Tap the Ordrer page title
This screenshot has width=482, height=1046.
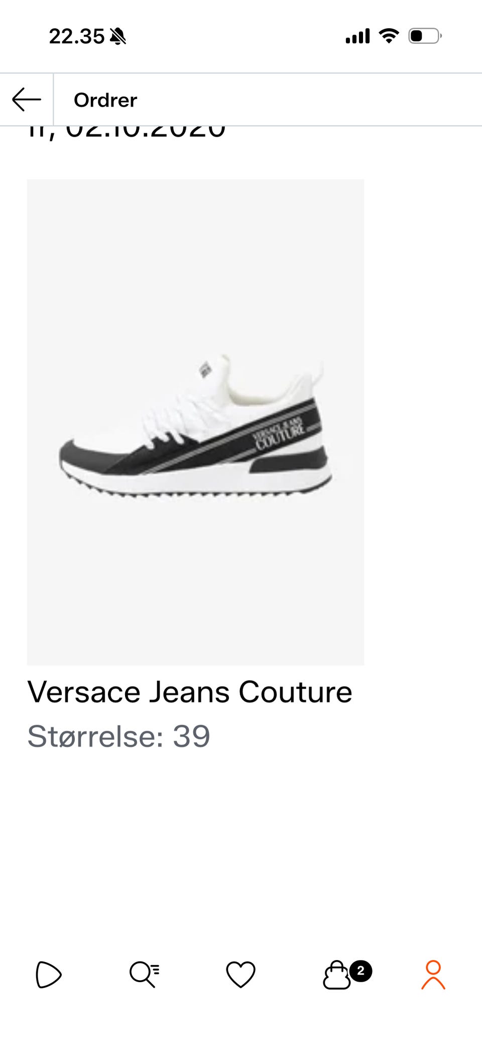pyautogui.click(x=105, y=100)
